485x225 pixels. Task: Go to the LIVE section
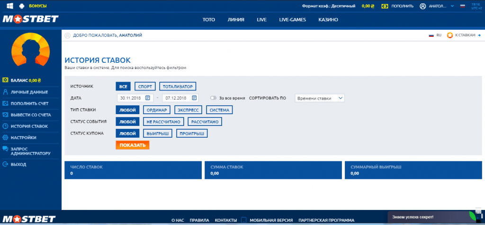[x=261, y=19]
